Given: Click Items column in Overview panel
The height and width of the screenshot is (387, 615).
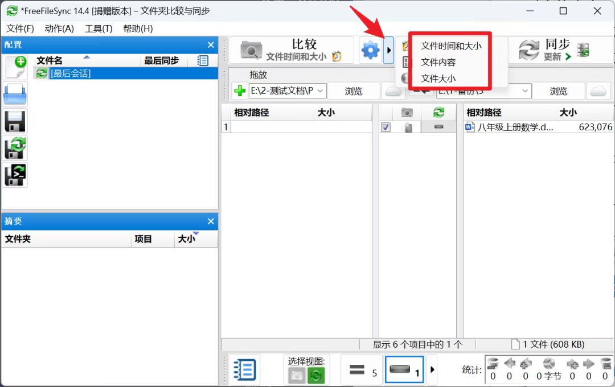Looking at the screenshot, I should 152,239.
